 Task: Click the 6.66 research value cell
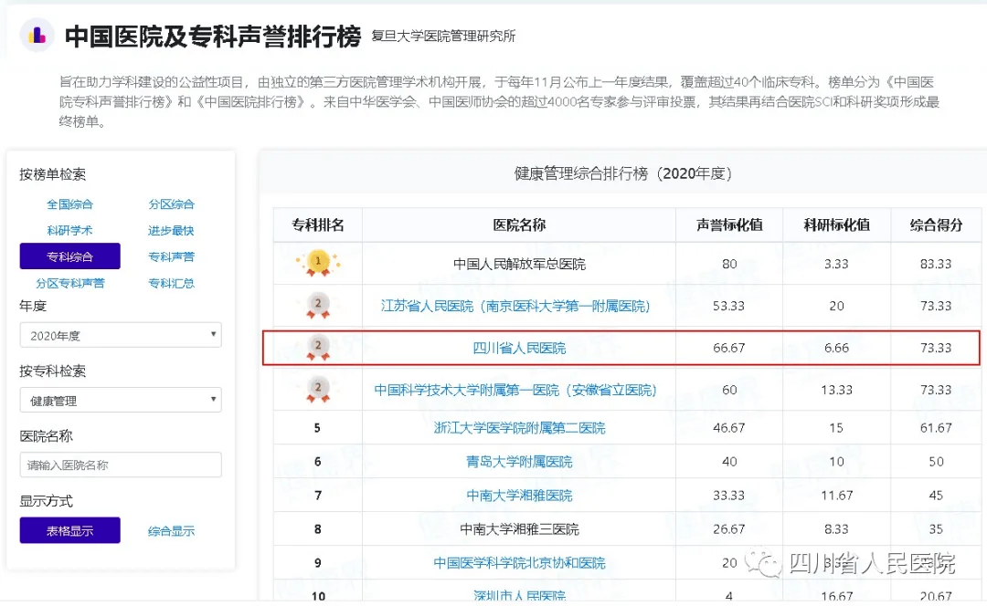[836, 348]
